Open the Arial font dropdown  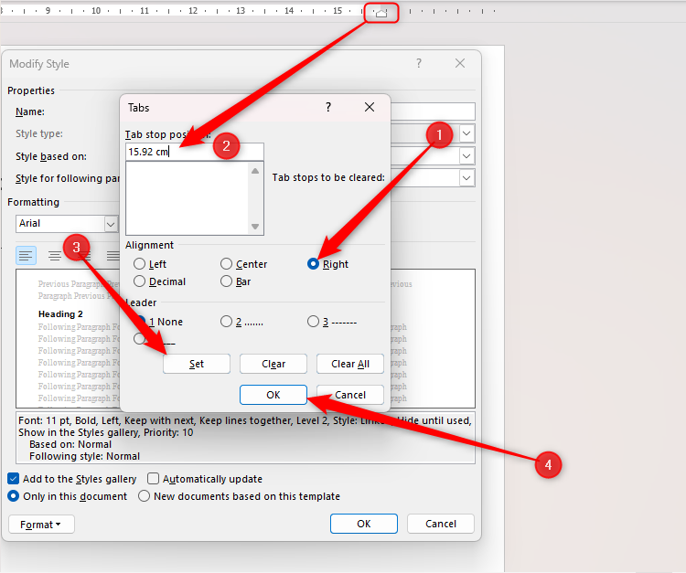pyautogui.click(x=111, y=224)
